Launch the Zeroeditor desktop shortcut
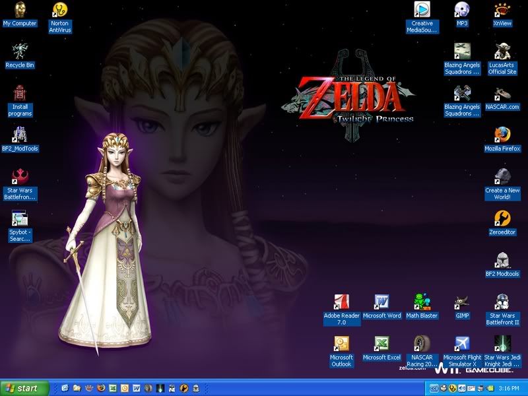Screen dimensions: 528x396 click(x=502, y=223)
